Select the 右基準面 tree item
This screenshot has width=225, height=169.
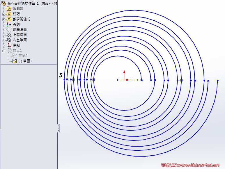[20, 40]
